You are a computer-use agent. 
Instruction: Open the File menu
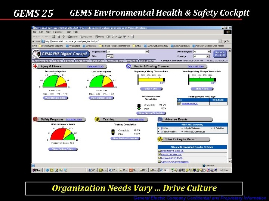pos(35,32)
